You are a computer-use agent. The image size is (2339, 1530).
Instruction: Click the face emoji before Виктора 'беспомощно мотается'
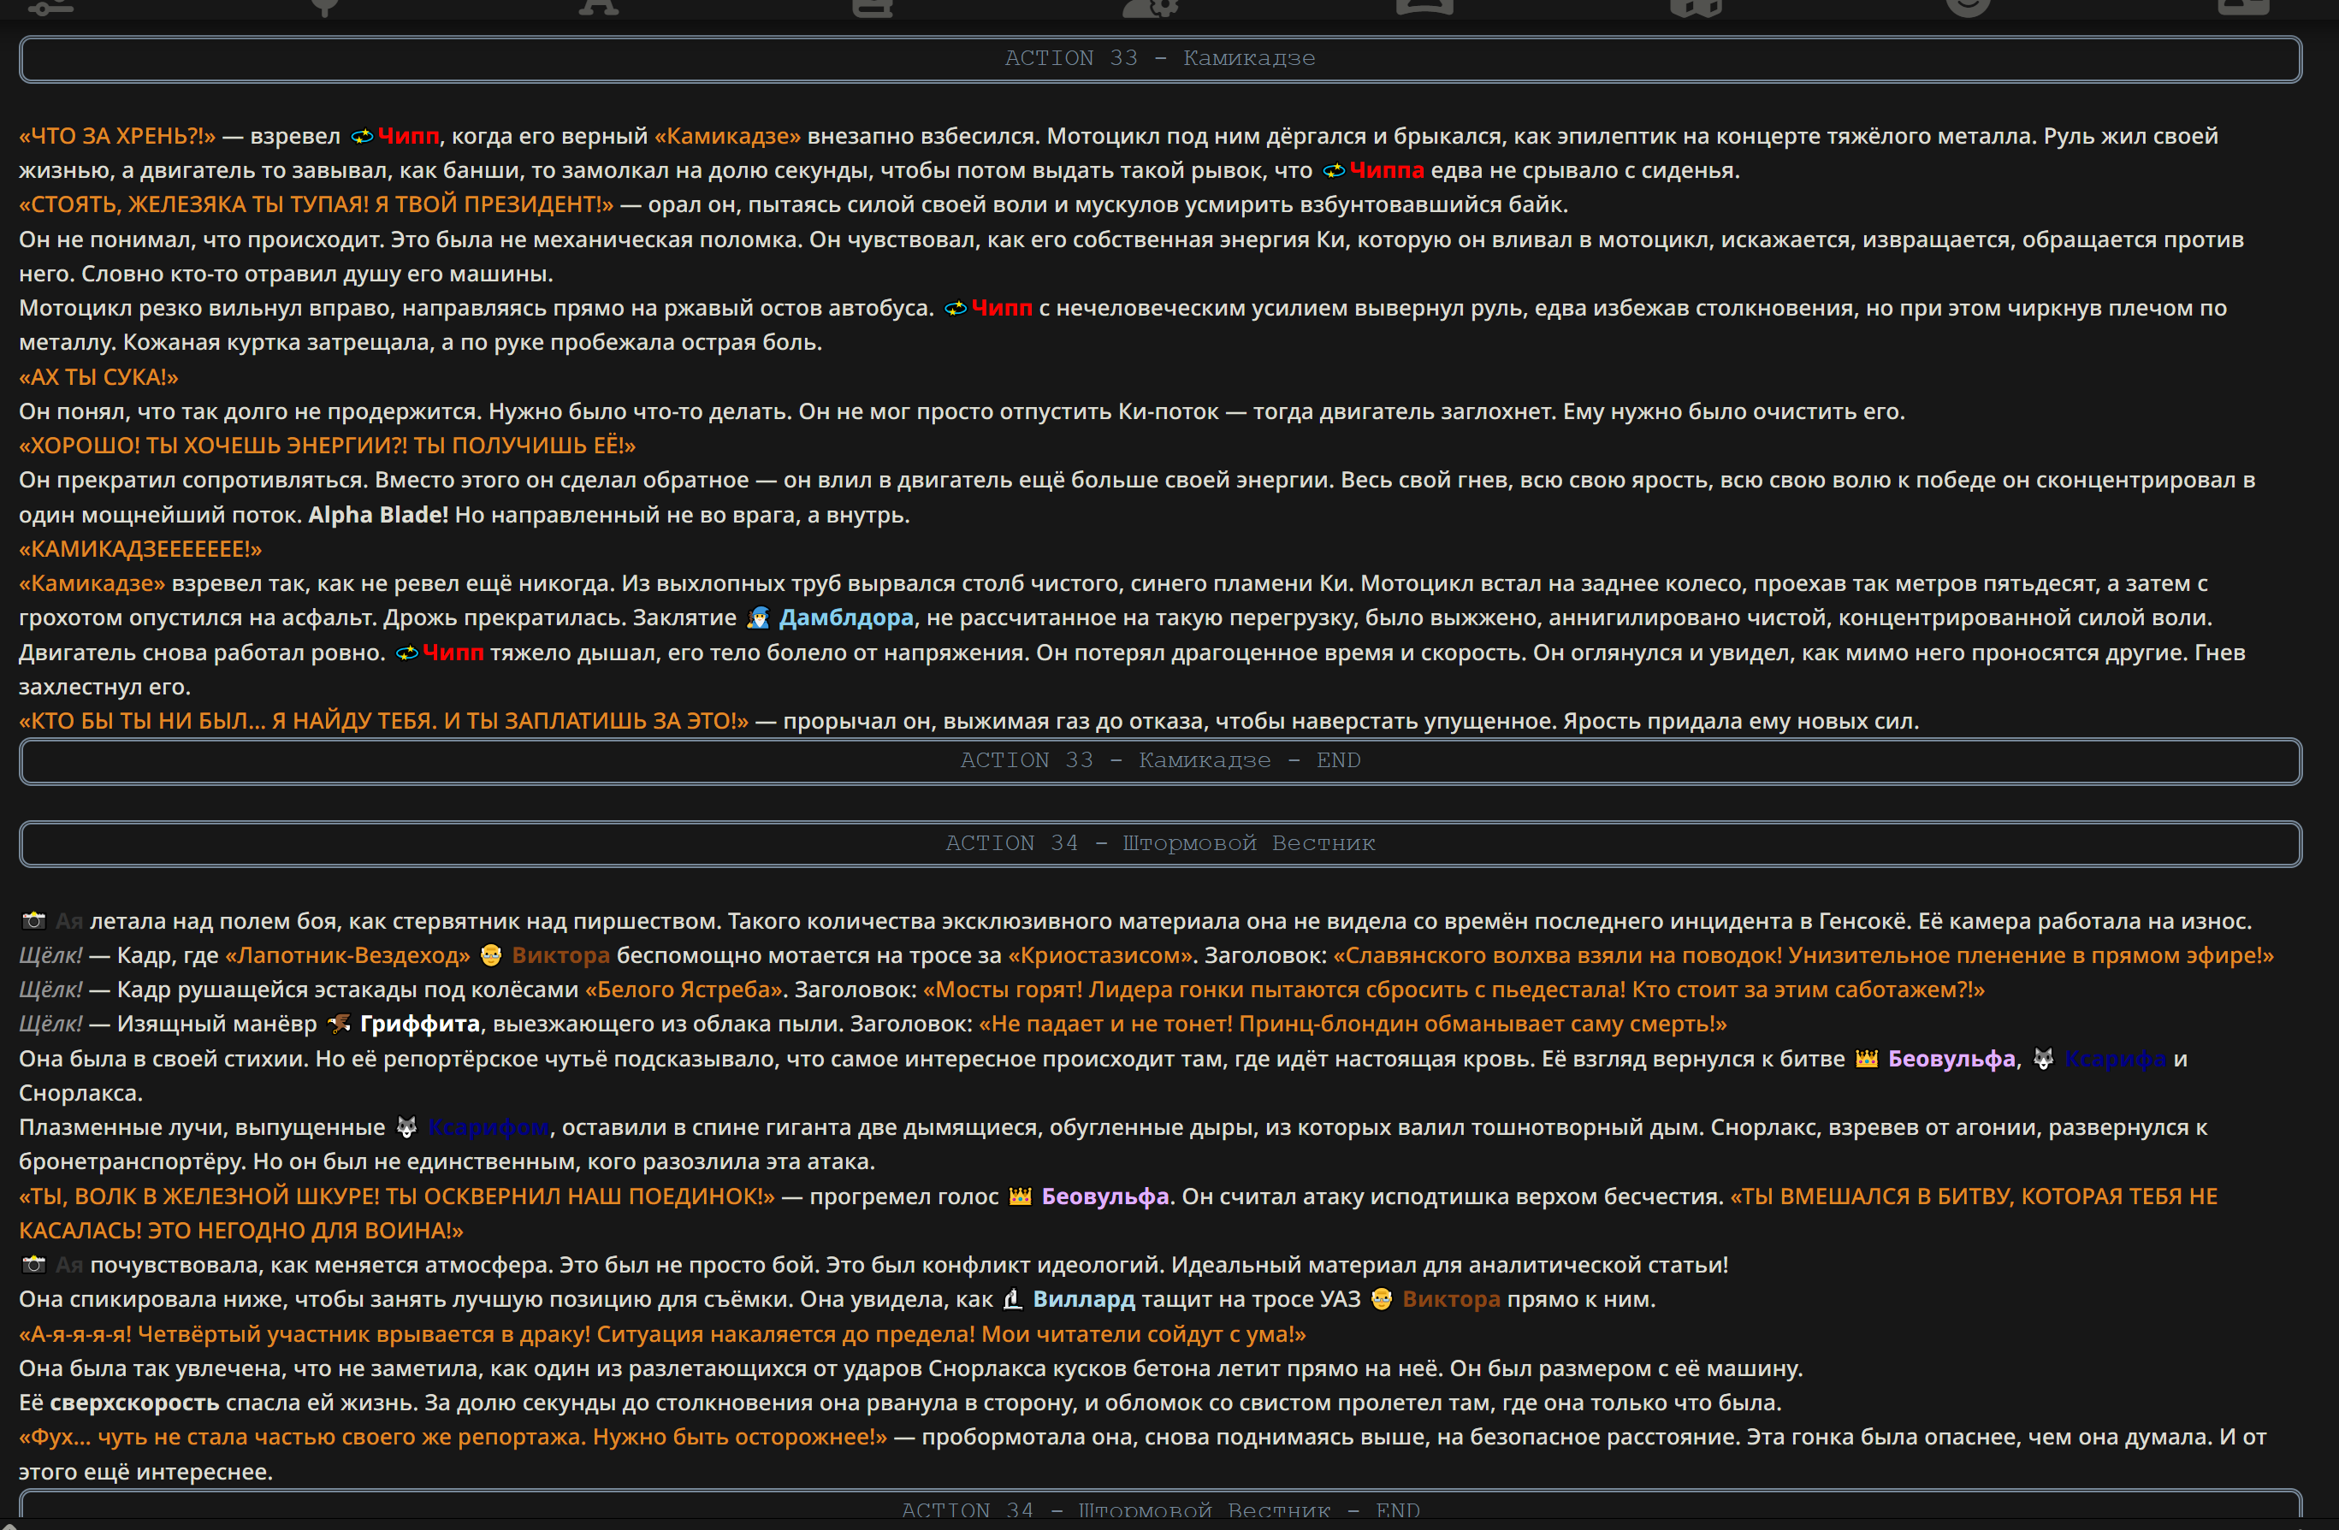[x=490, y=956]
